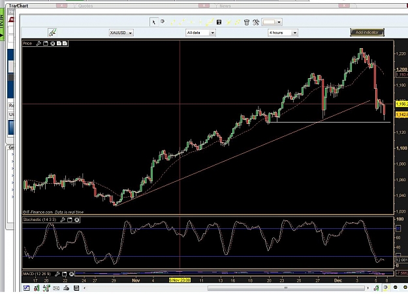This screenshot has width=408, height=294.
Task: Open the XAUUSD symbol dropdown
Action: 121,33
